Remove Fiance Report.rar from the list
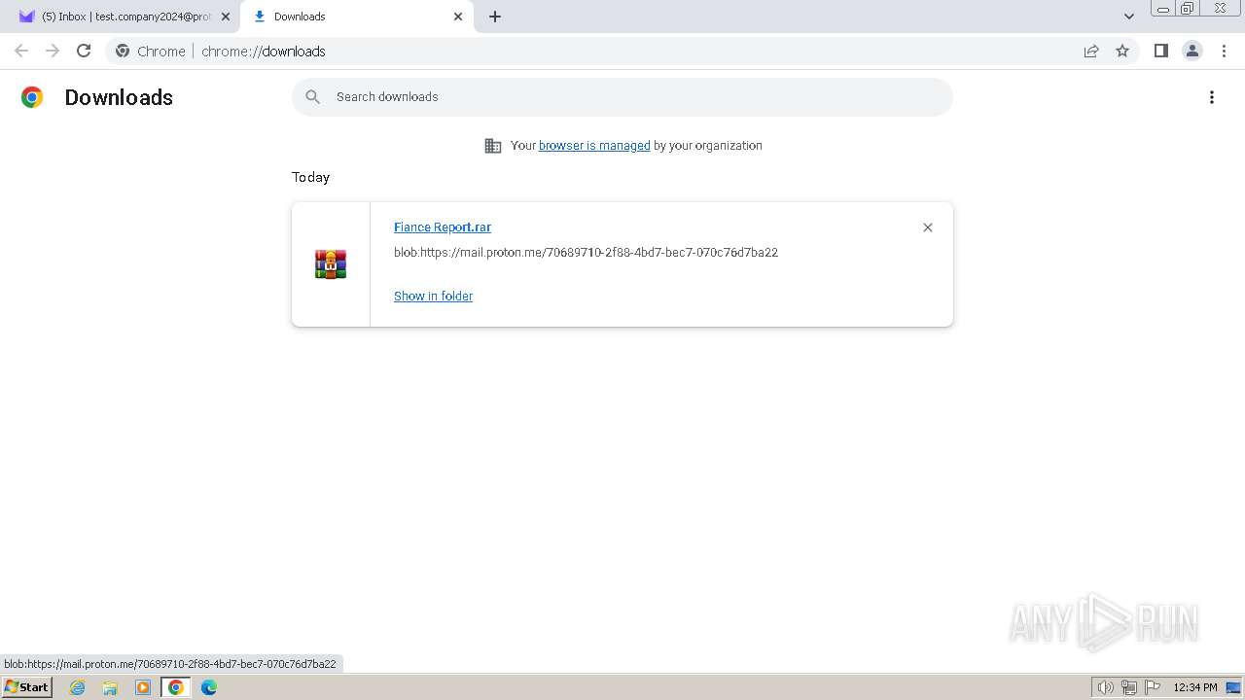This screenshot has height=700, width=1245. point(928,227)
